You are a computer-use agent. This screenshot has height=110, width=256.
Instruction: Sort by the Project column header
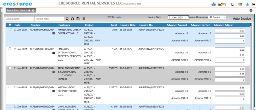(89, 25)
